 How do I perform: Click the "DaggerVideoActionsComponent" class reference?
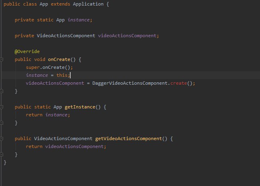[130, 83]
